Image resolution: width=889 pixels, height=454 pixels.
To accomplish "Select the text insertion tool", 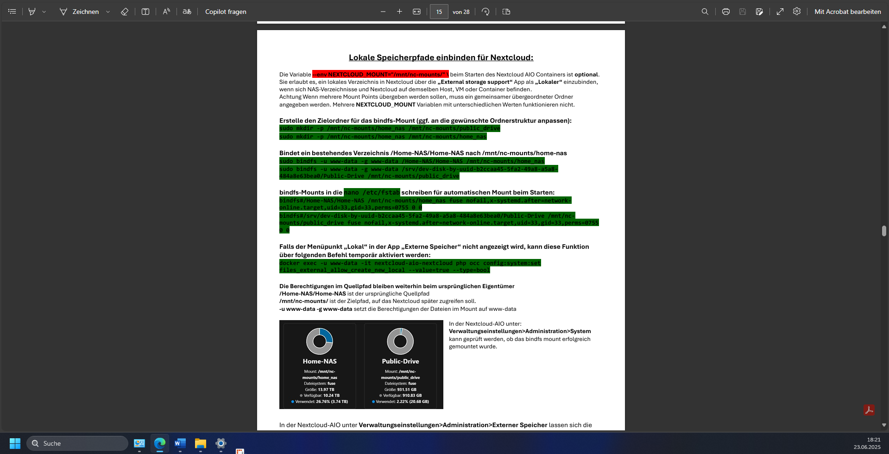I will point(145,12).
